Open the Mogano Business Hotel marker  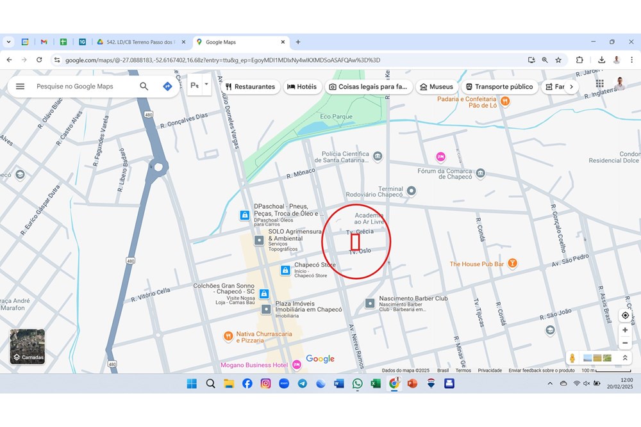tap(297, 365)
